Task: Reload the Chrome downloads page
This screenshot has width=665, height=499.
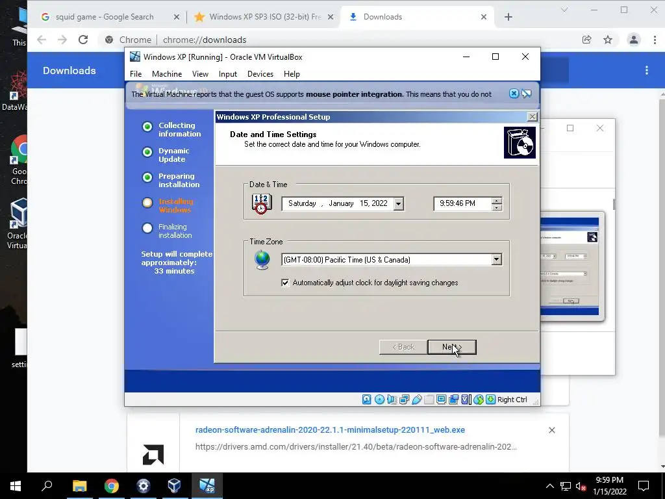Action: (x=83, y=40)
